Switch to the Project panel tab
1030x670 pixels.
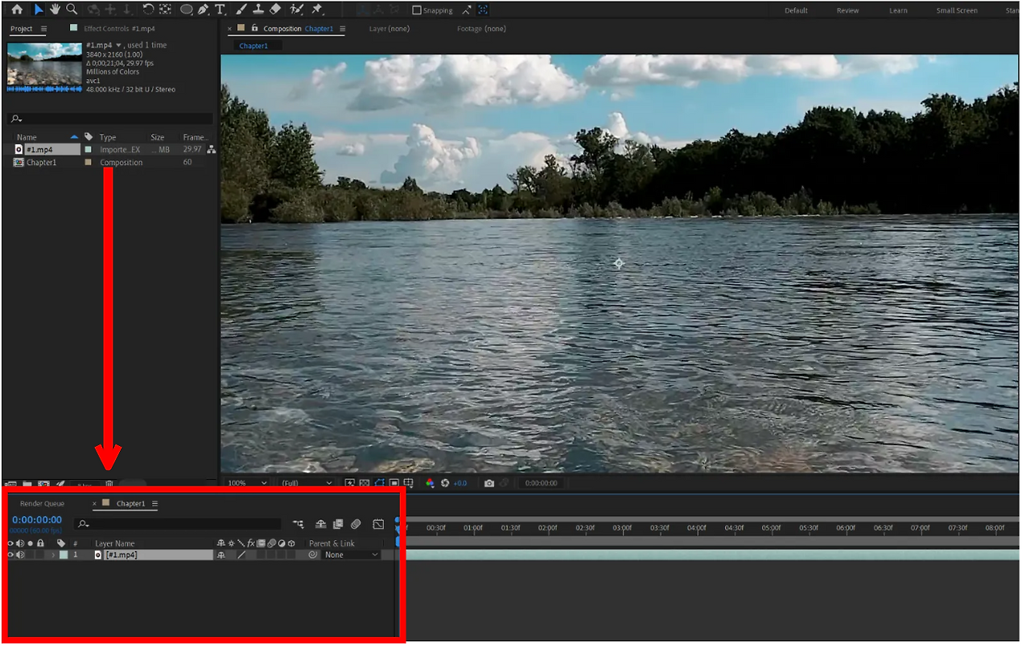21,29
